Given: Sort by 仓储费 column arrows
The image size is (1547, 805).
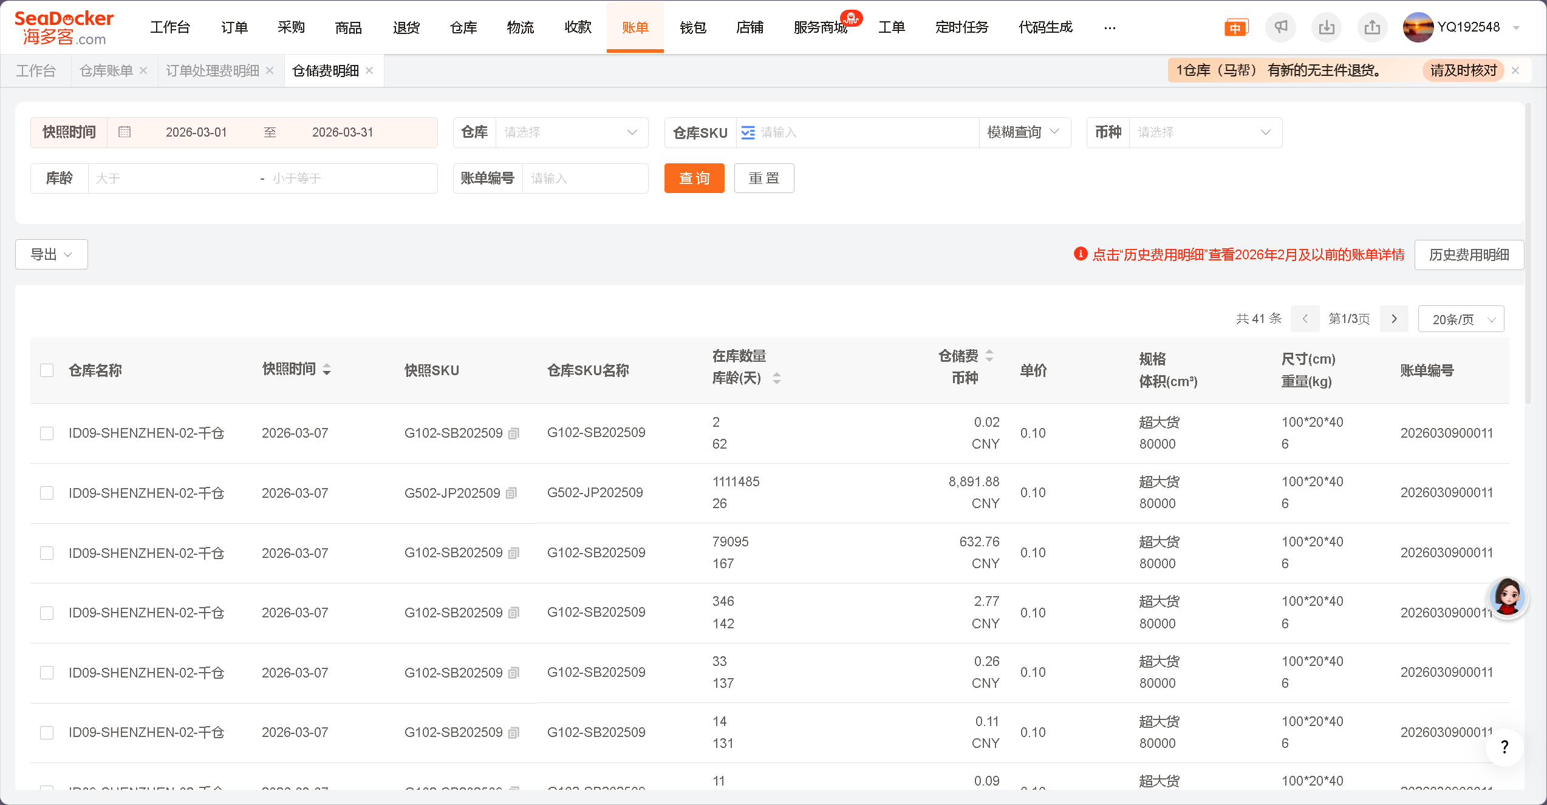Looking at the screenshot, I should pyautogui.click(x=989, y=356).
